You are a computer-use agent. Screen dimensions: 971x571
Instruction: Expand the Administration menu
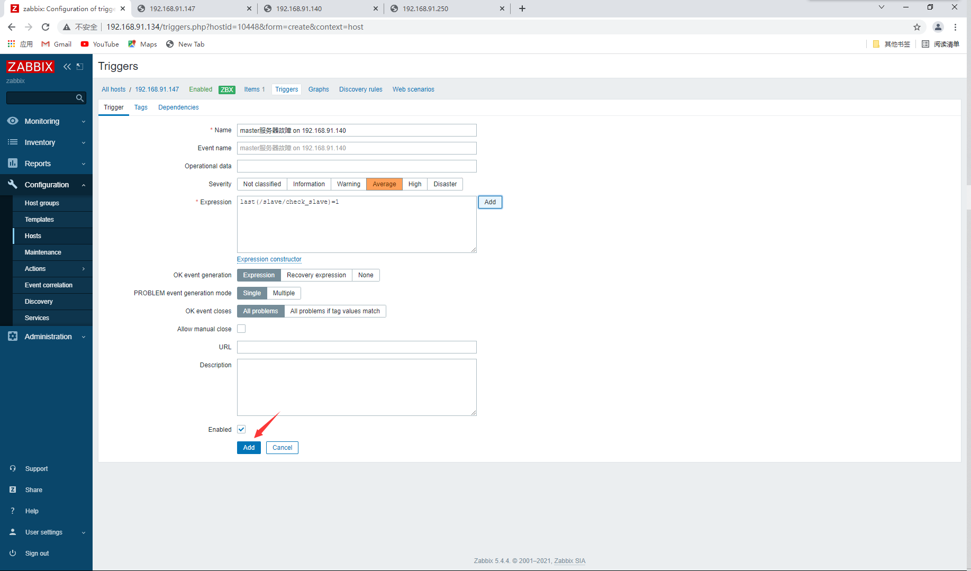coord(84,337)
